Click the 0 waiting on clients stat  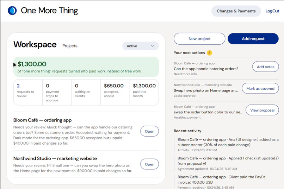pyautogui.click(x=86, y=92)
